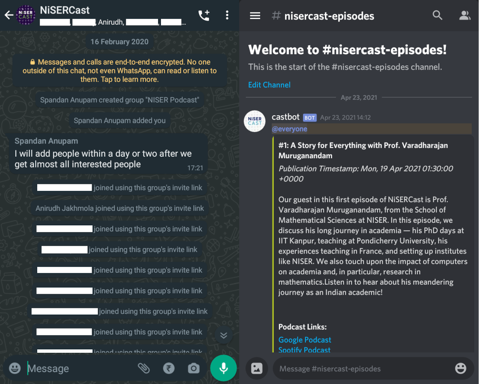Tap the castbot username
This screenshot has height=384, width=479.
(285, 117)
